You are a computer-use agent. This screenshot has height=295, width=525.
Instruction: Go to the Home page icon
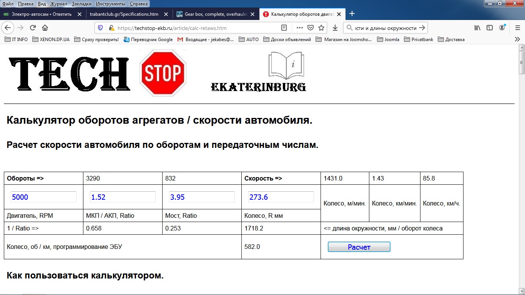[45, 28]
